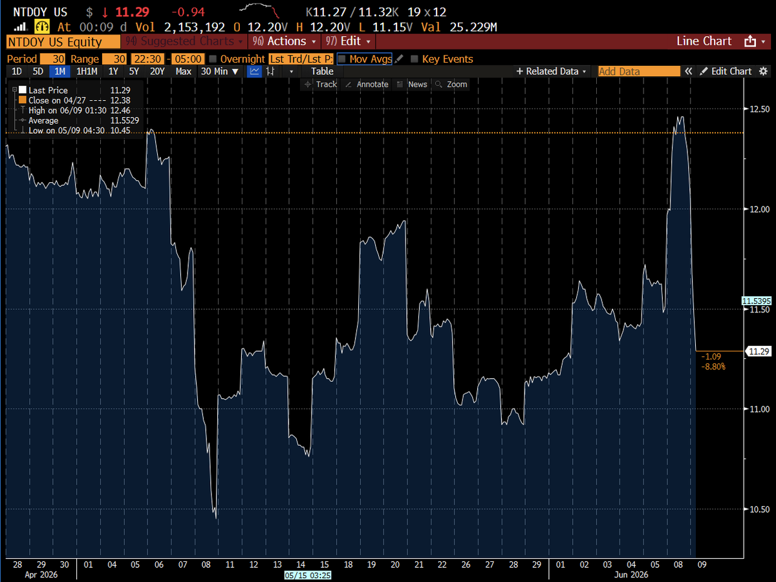Click the orange Close on 04/27 swatch

pyautogui.click(x=23, y=100)
